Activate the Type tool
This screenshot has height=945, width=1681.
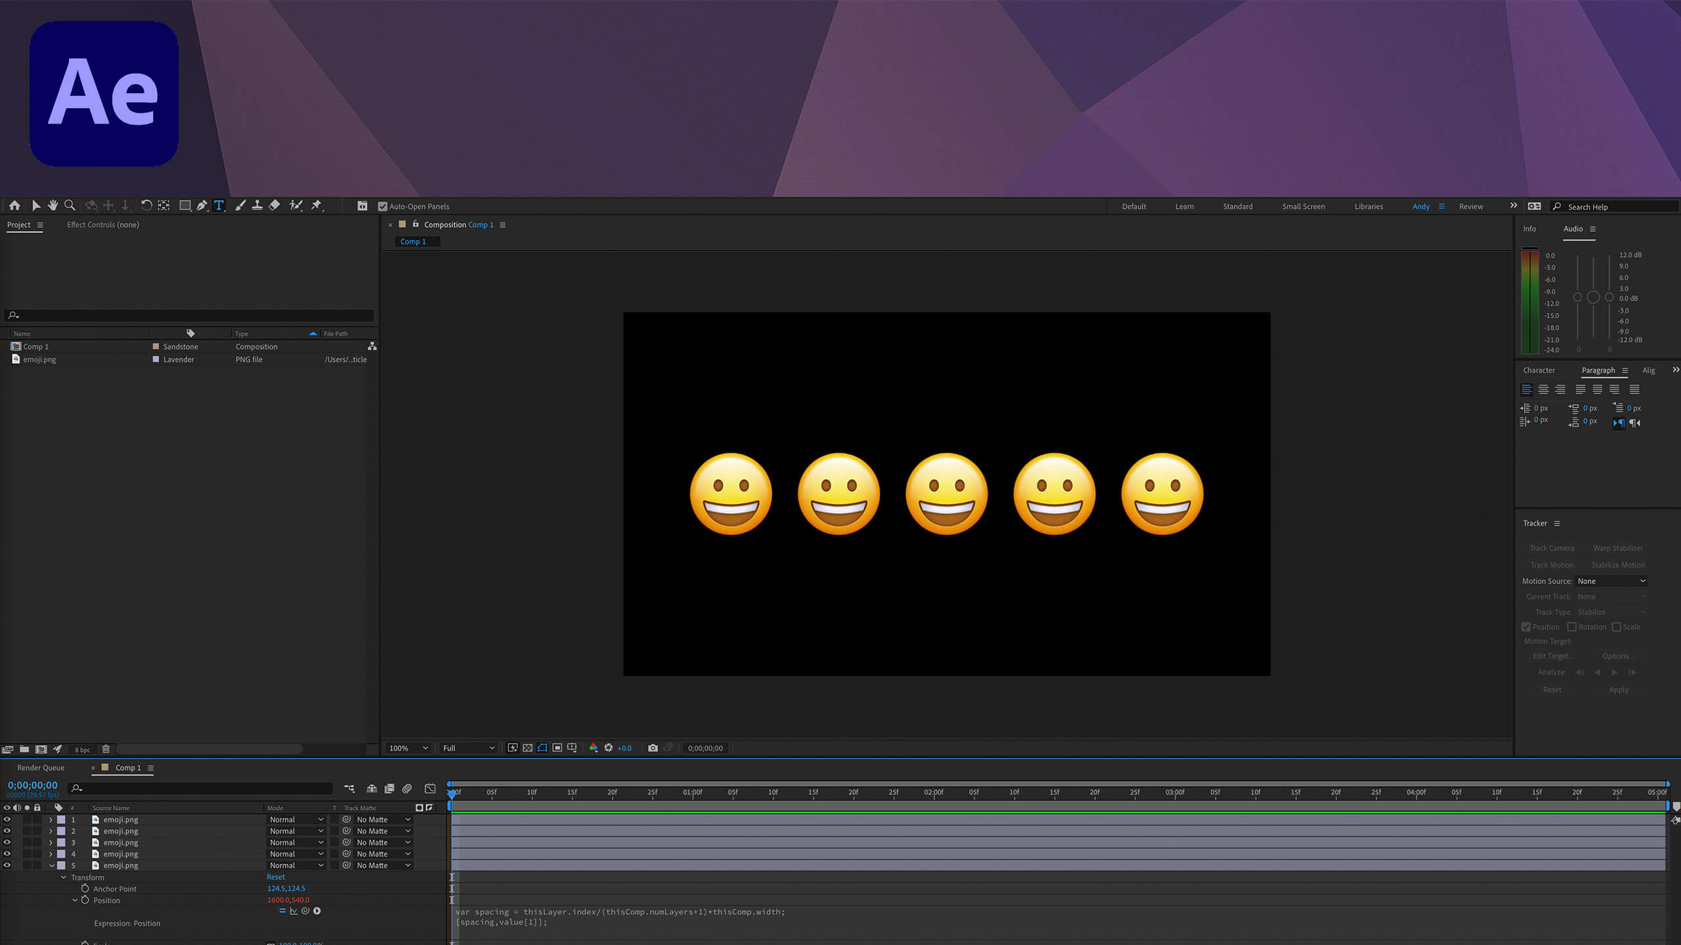[219, 205]
